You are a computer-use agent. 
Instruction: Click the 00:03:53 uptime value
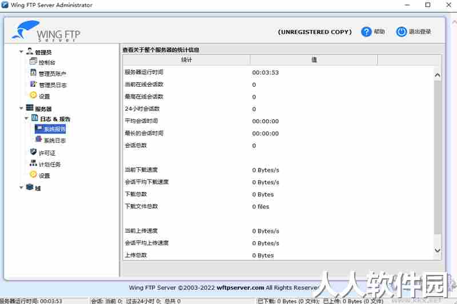[265, 72]
